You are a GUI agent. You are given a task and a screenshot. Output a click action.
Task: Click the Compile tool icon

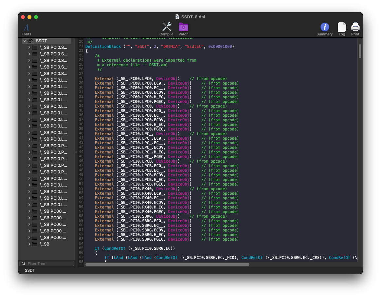point(166,28)
